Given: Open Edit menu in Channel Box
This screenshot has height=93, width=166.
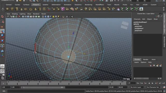Looking at the screenshot, I should 143,19.
